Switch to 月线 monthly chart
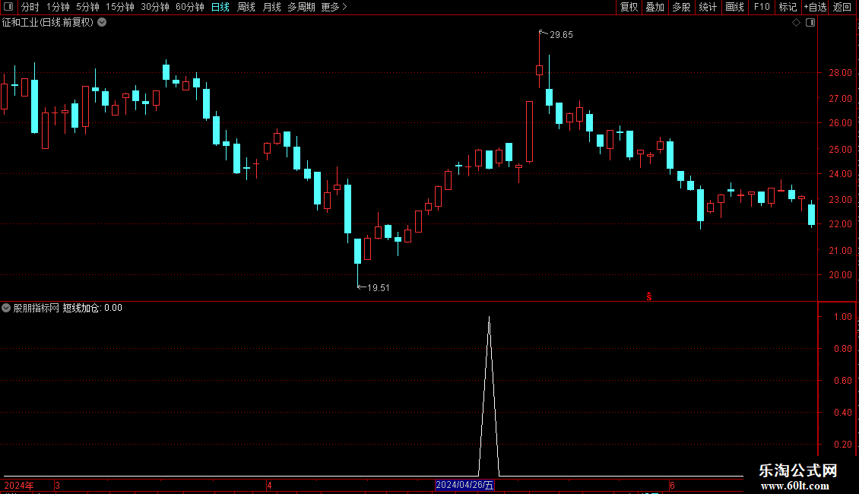This screenshot has width=859, height=494. point(271,7)
